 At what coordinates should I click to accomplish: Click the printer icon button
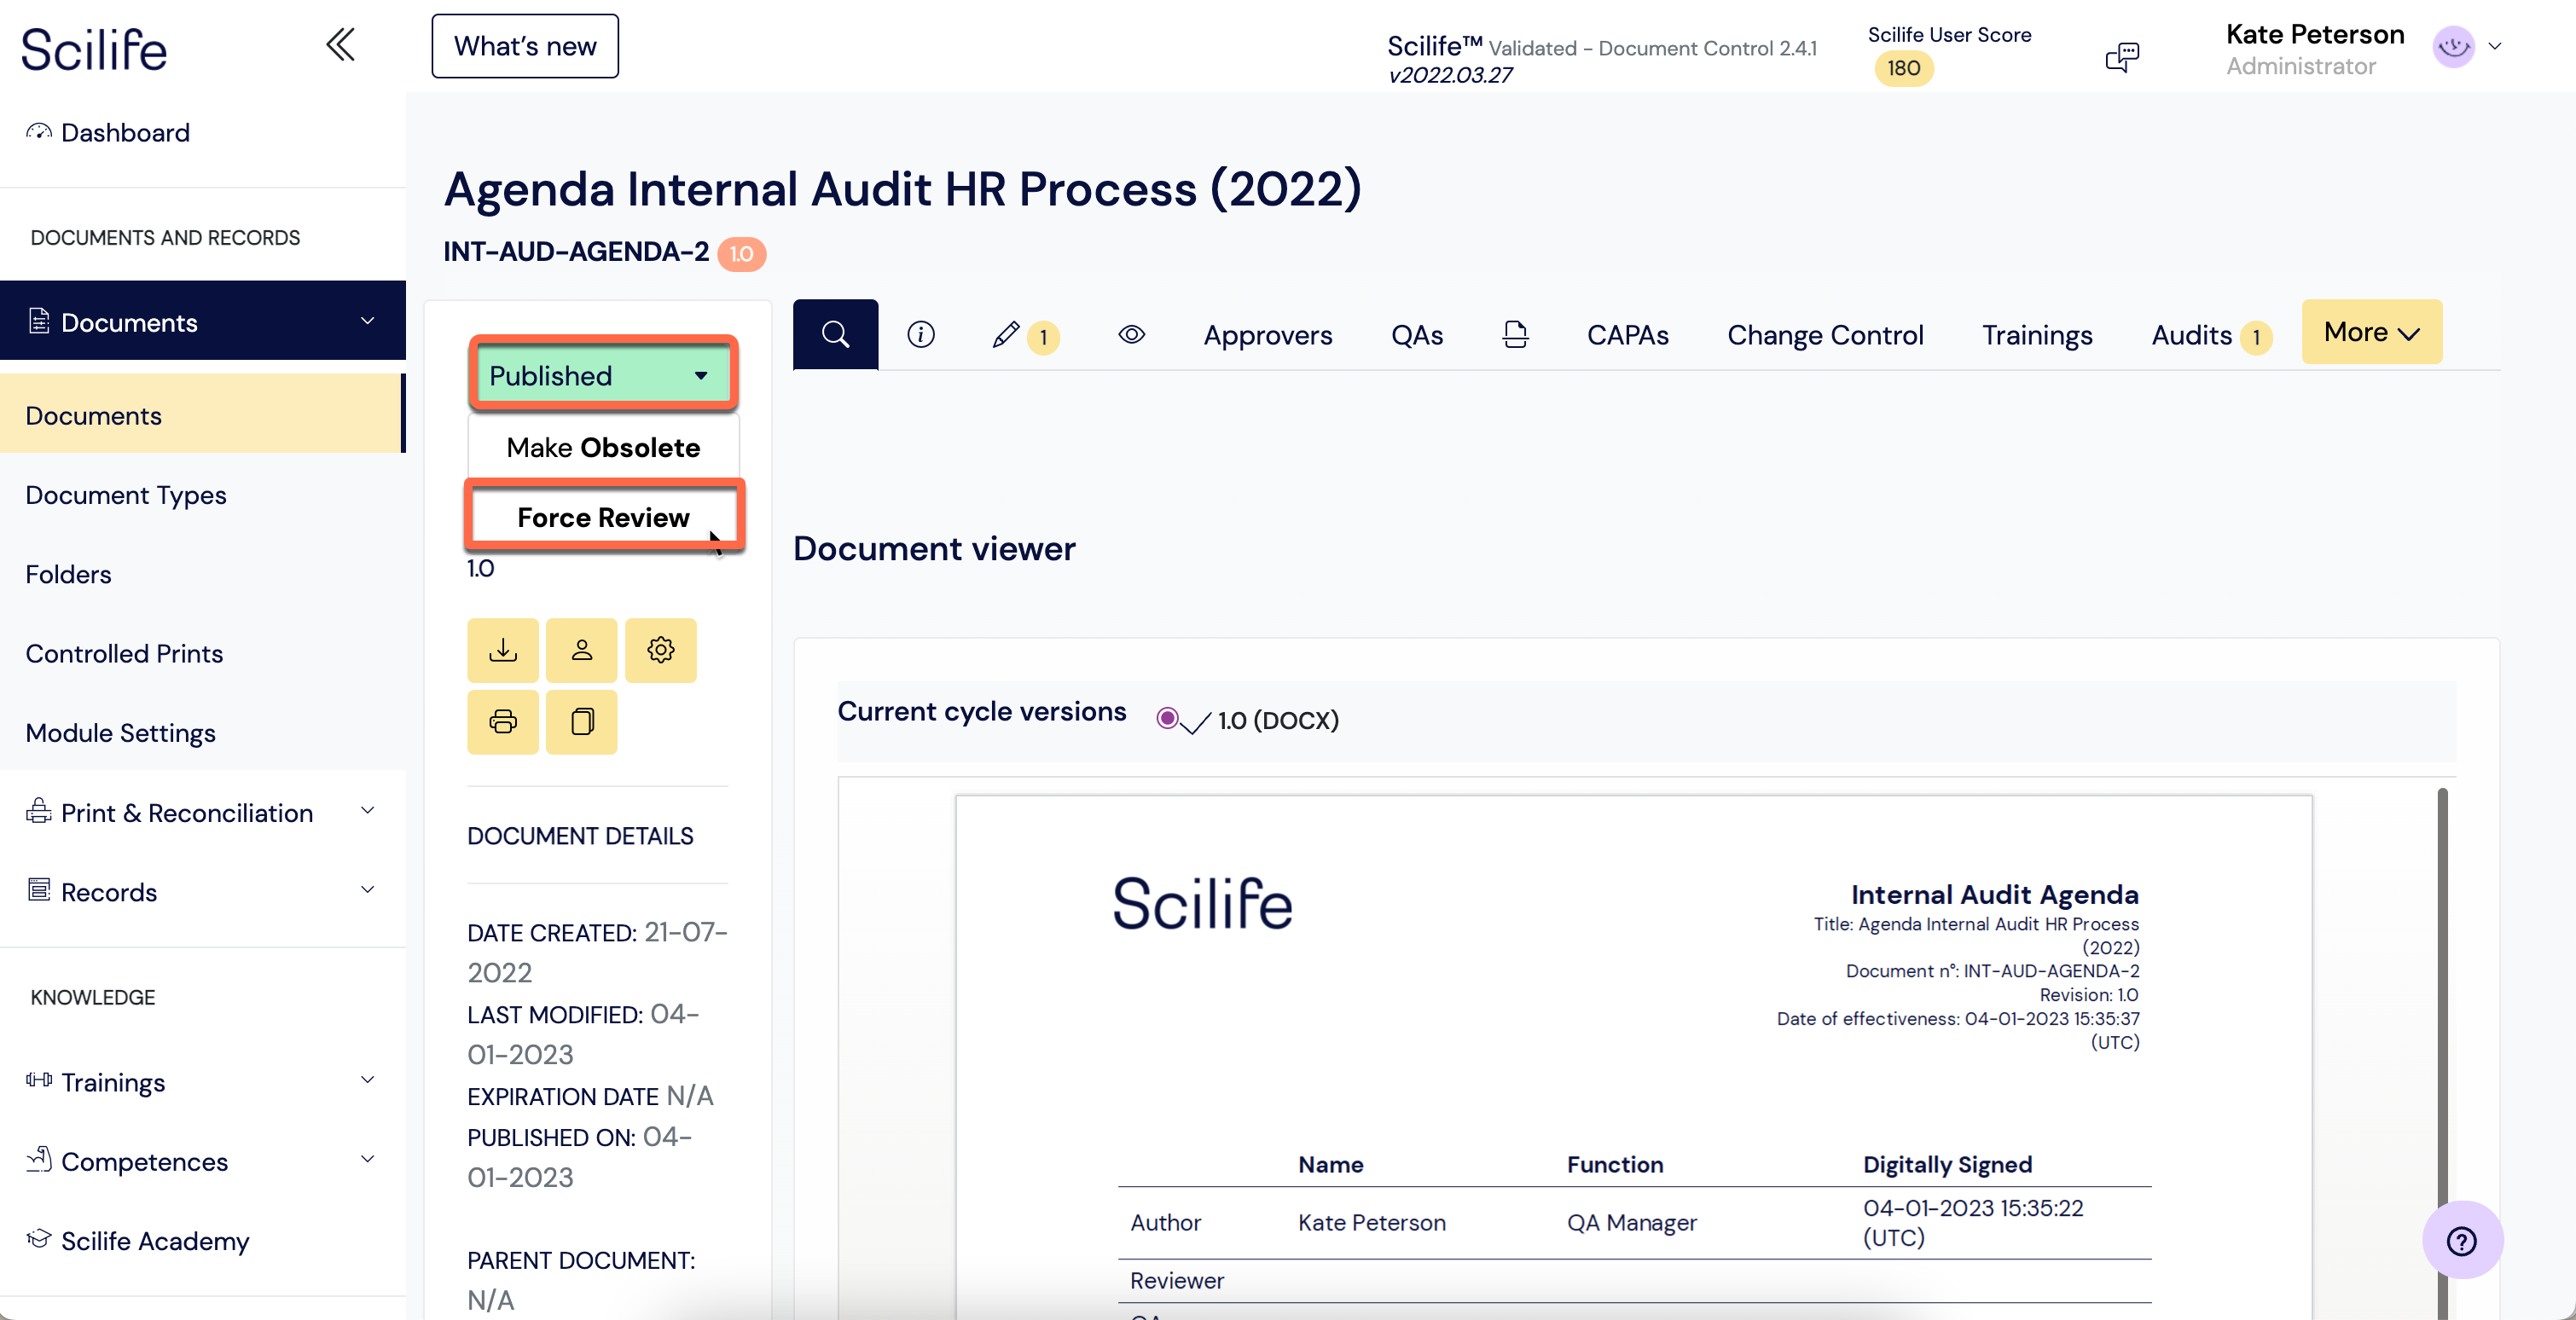coord(503,721)
